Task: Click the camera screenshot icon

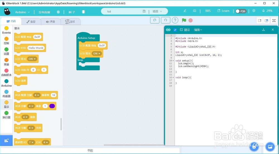Action: (194, 11)
